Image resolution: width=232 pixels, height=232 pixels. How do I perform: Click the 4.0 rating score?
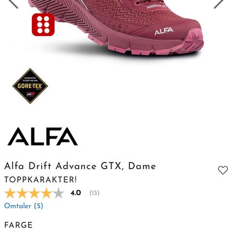[75, 193]
